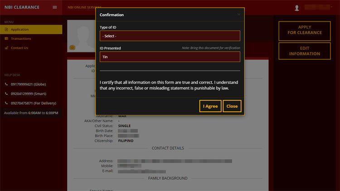
Task: Open the Application menu item
Action: point(31,29)
